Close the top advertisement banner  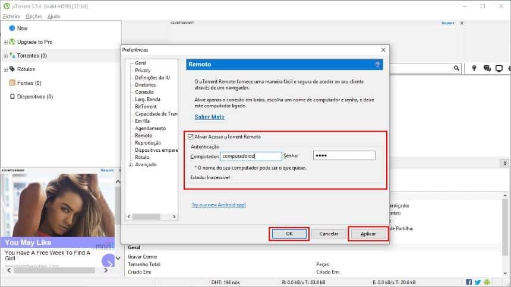pos(462,23)
